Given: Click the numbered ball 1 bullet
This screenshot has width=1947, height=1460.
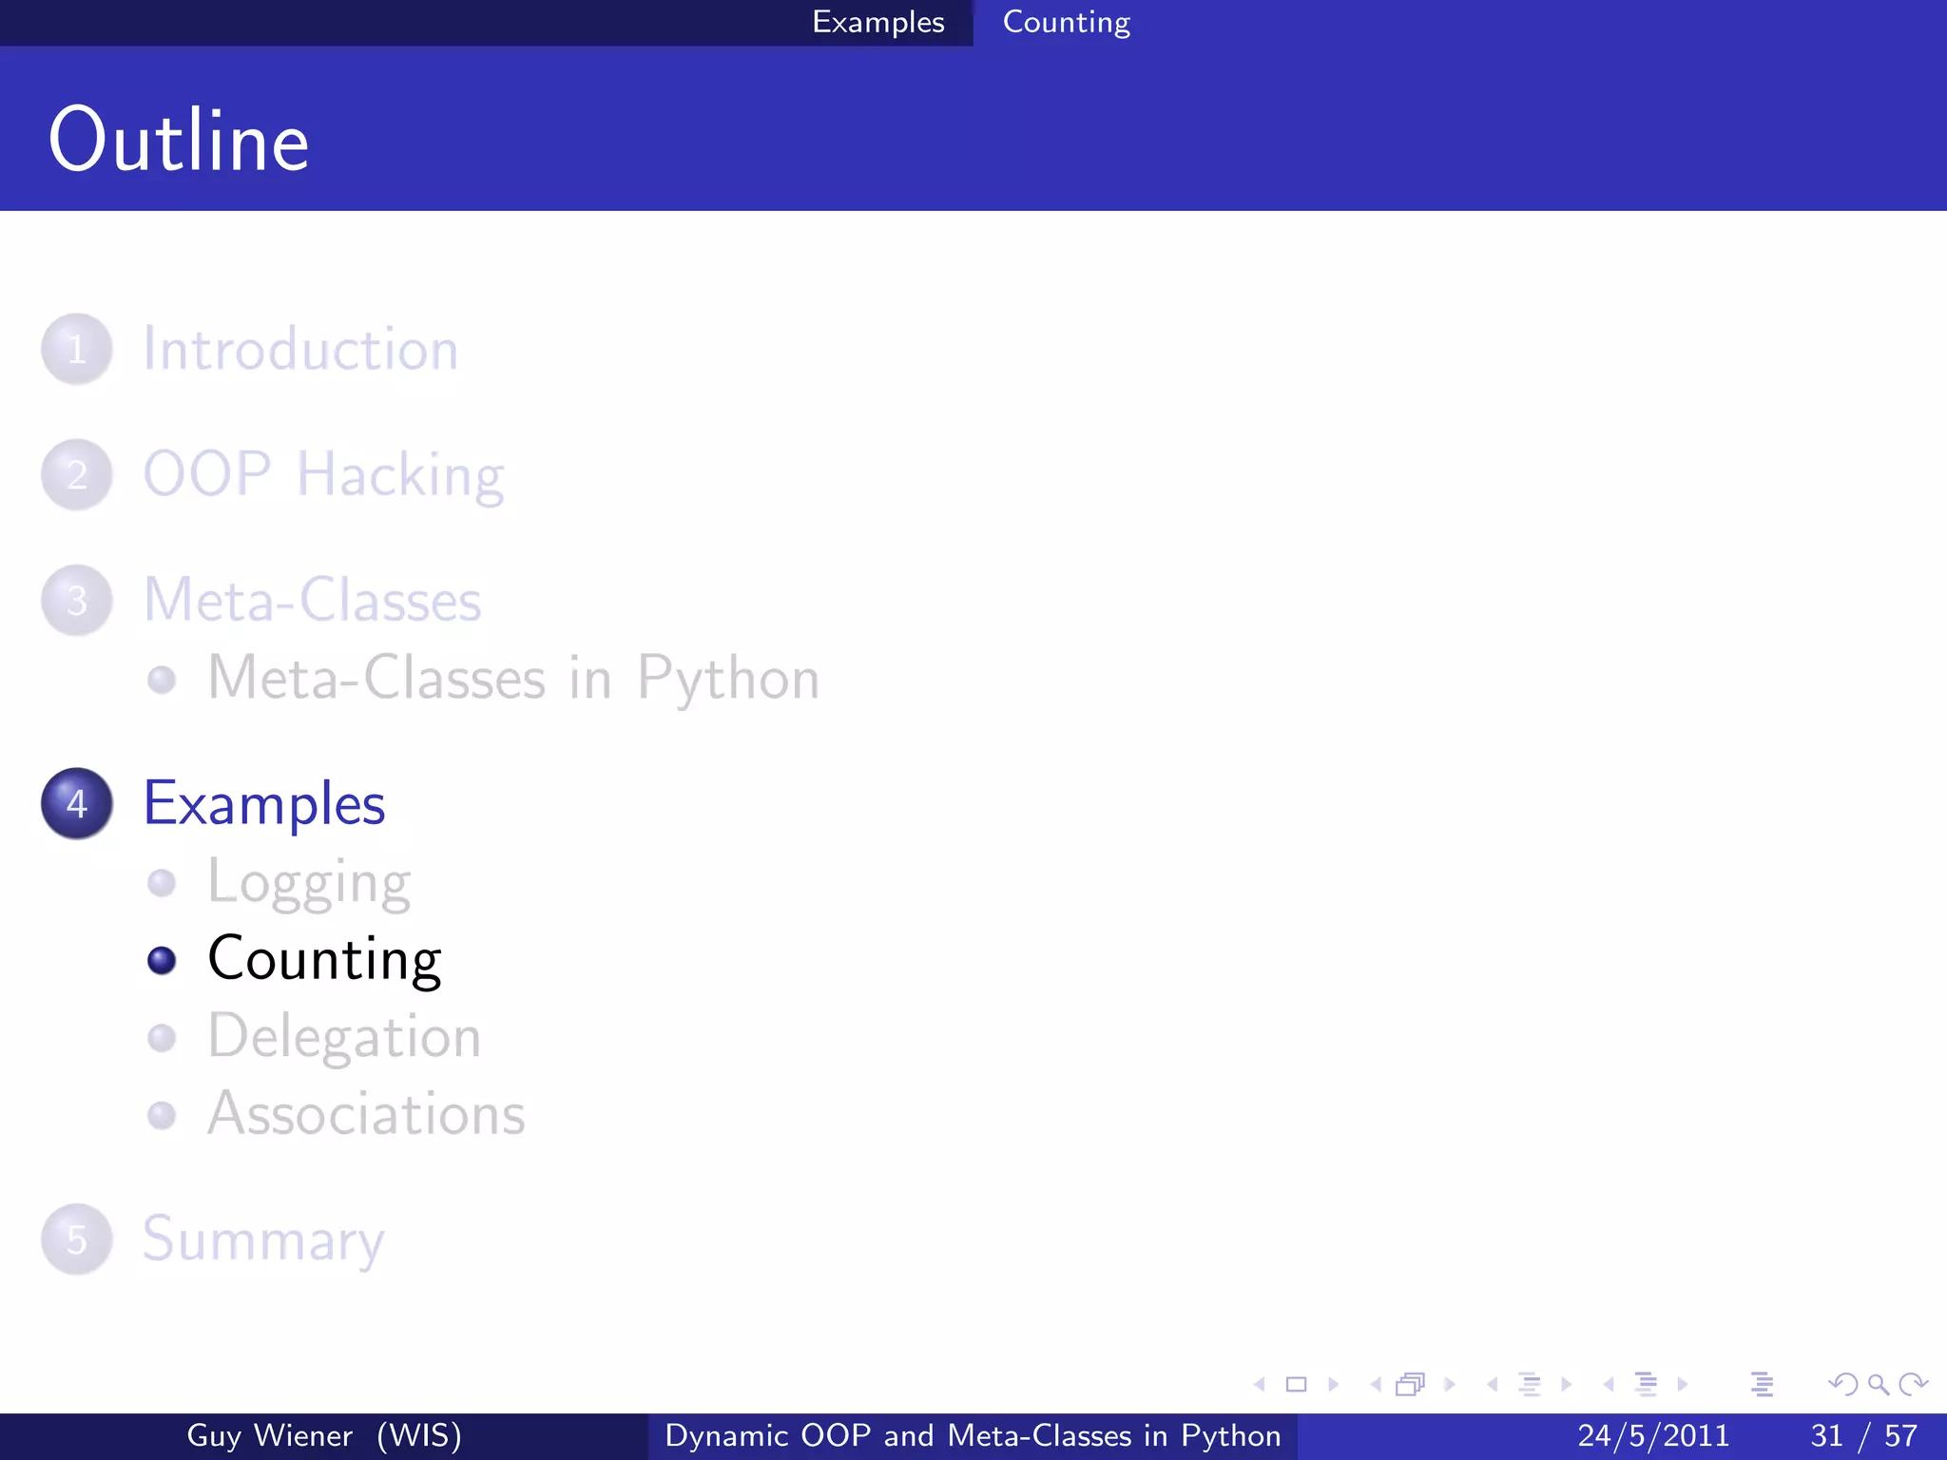Looking at the screenshot, I should point(77,349).
